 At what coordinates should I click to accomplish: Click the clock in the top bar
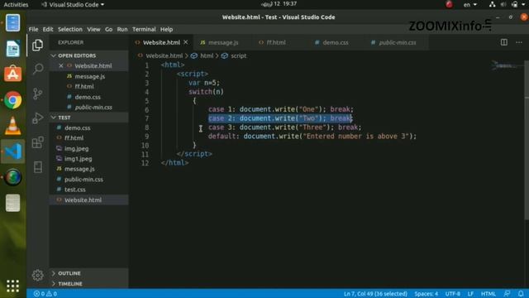point(279,4)
